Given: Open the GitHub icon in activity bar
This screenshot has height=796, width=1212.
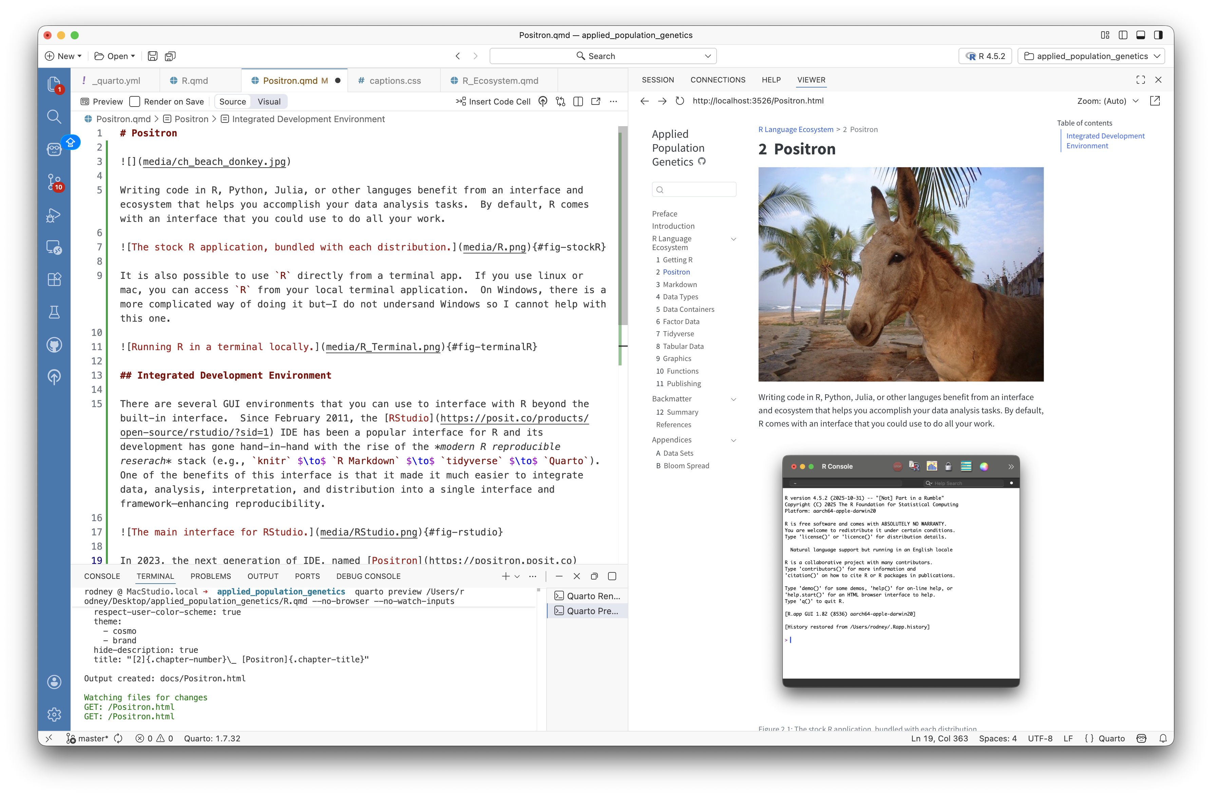Looking at the screenshot, I should (x=54, y=345).
